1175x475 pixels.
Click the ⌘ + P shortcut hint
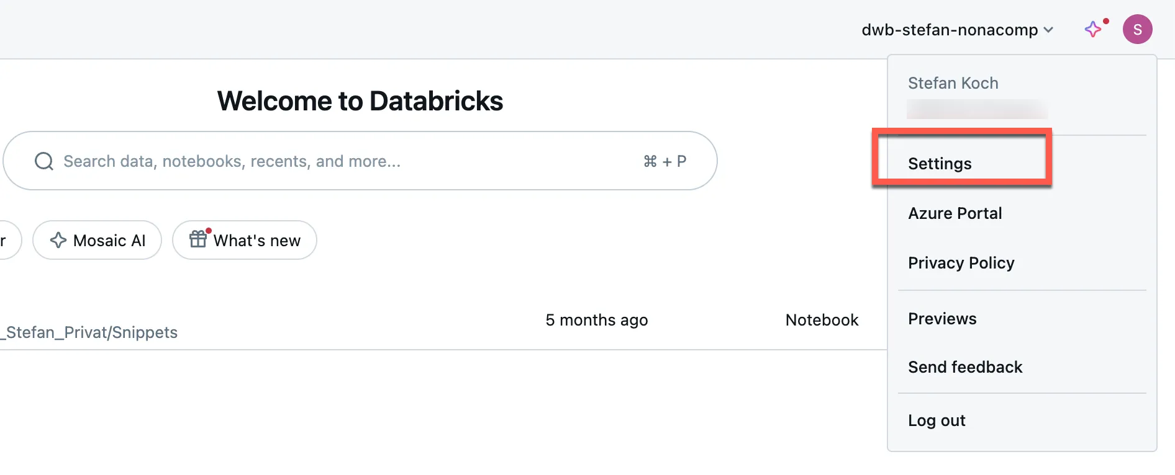[x=665, y=161]
